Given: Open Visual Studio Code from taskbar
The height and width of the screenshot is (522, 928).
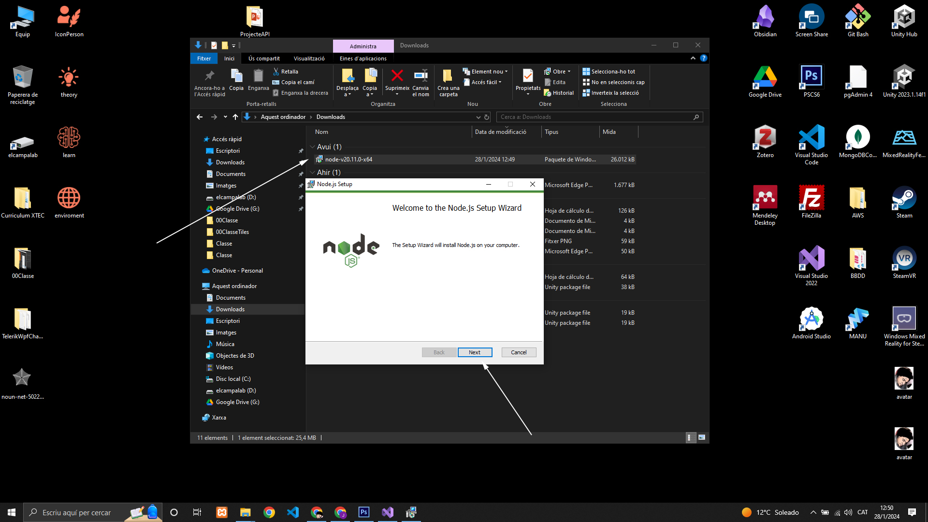Looking at the screenshot, I should pyautogui.click(x=292, y=512).
